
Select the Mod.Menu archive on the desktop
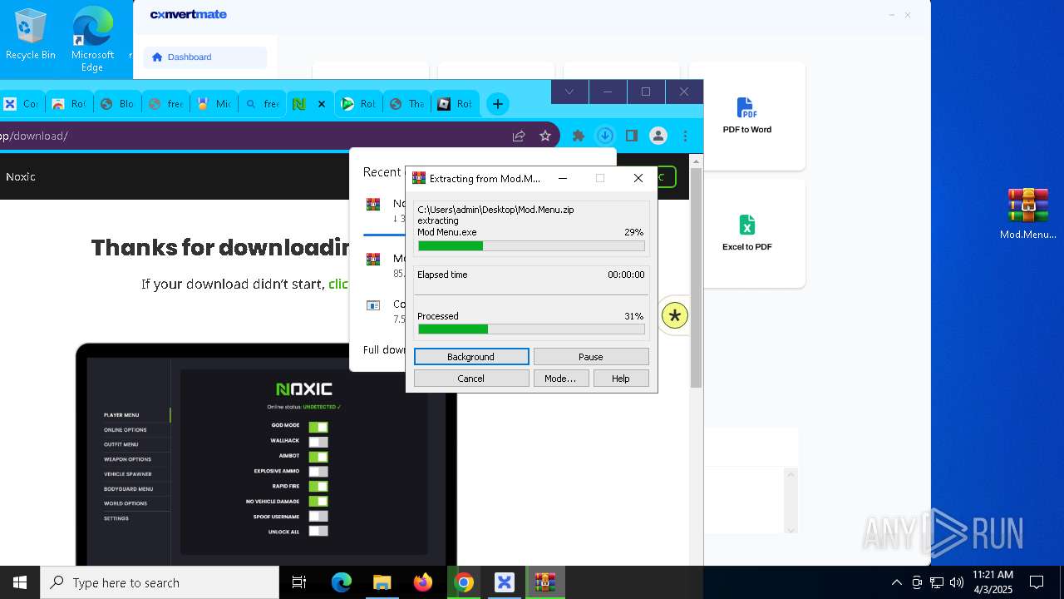1027,214
